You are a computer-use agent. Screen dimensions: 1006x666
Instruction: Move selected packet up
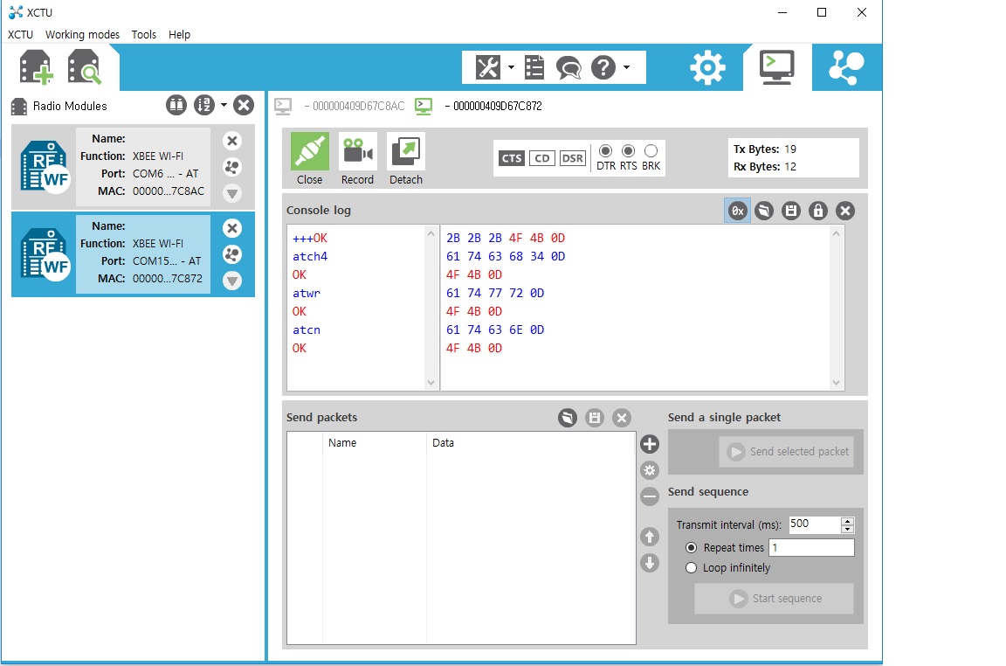[x=650, y=537]
